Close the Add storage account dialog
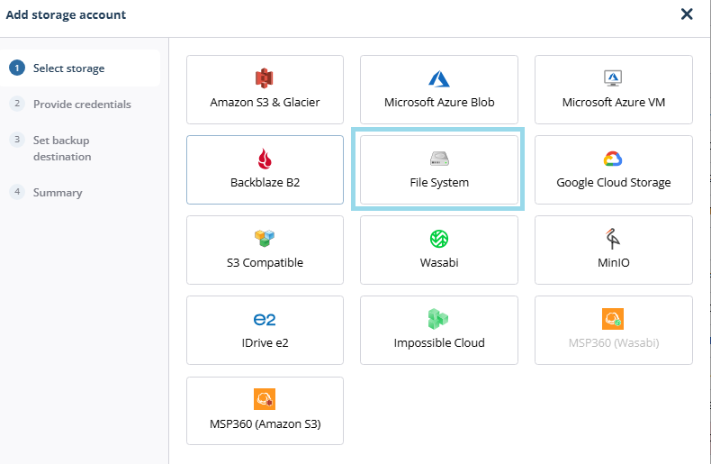Viewport: 711px width, 464px height. 687,14
